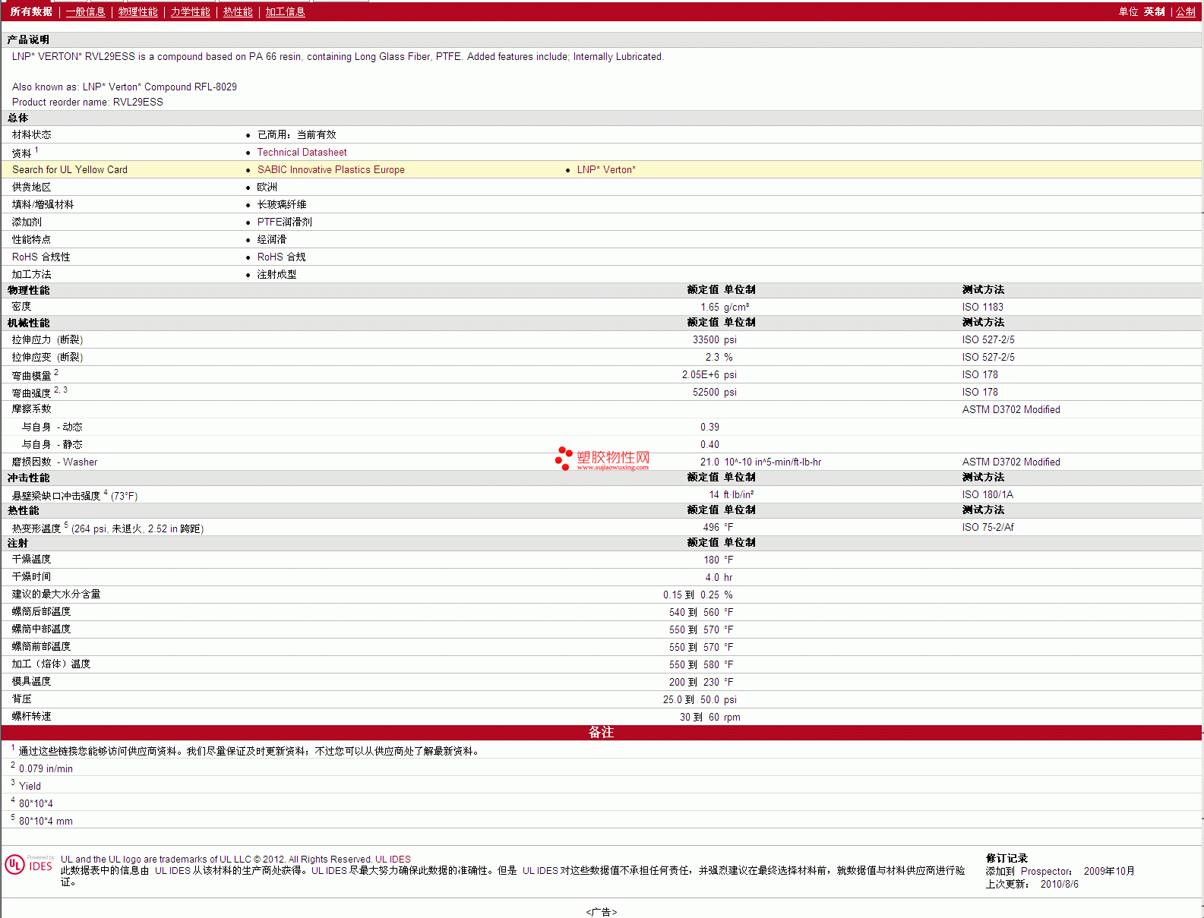Click the 注射成型 processing method entry
This screenshot has height=918, width=1204.
[x=277, y=274]
